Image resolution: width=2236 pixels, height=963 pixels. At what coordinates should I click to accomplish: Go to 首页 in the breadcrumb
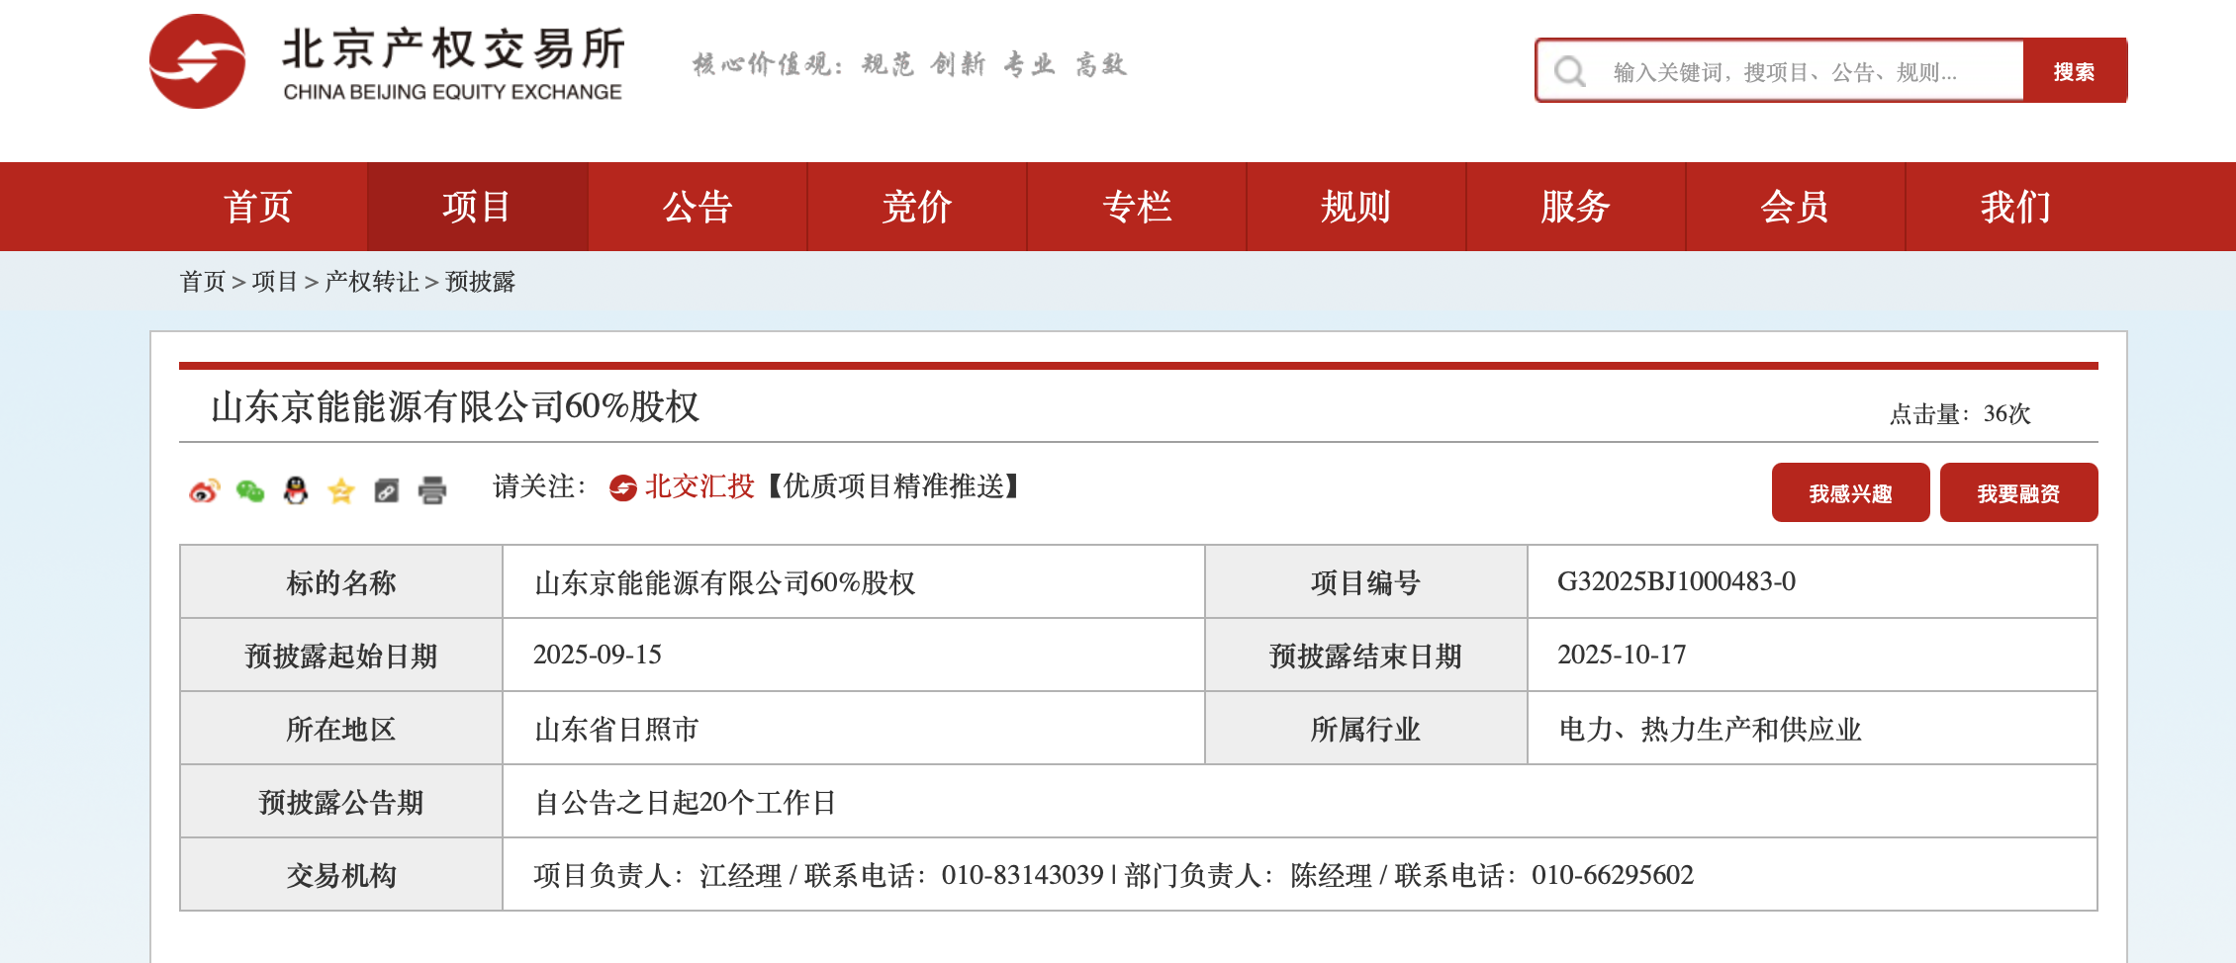coord(203,282)
